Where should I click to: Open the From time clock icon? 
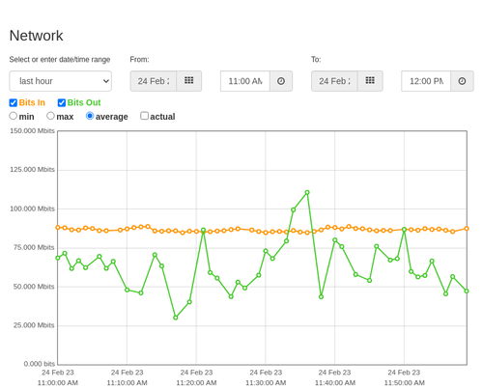coord(281,81)
